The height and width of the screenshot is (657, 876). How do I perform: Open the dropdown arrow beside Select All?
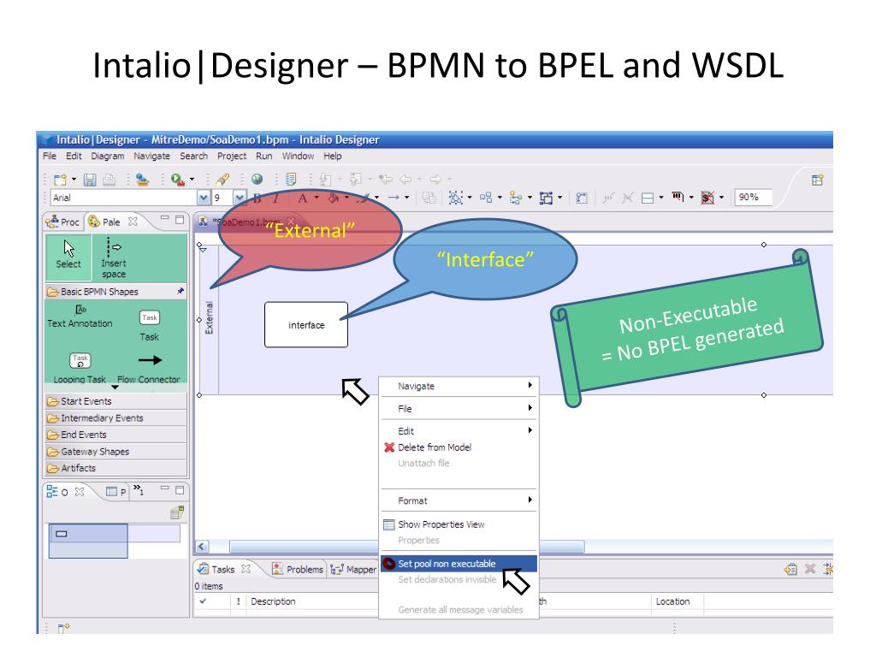[470, 198]
